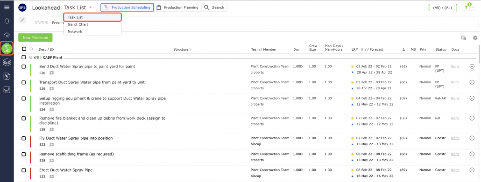This screenshot has height=182, width=481.
Task: Check the CASF Plant group checkbox
Action: click(24, 57)
